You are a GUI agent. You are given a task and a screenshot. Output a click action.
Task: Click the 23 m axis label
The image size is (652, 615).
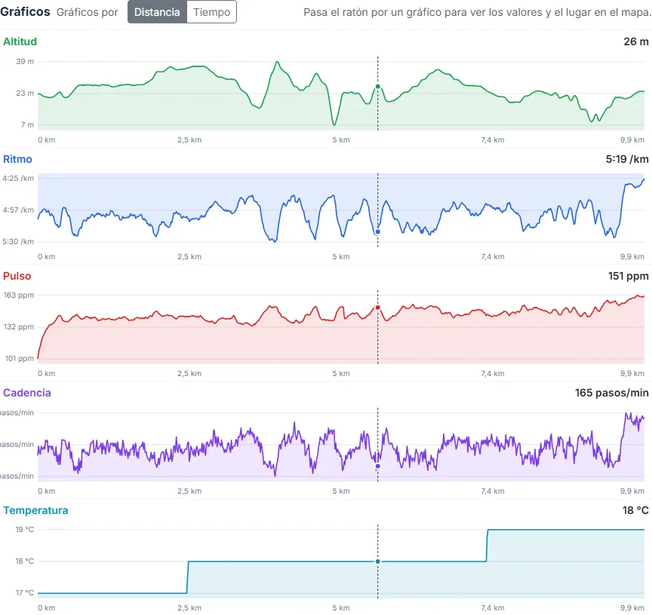(x=25, y=93)
